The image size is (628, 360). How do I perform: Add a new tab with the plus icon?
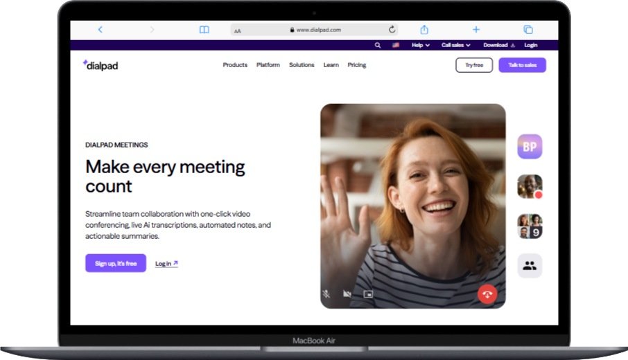(x=476, y=30)
